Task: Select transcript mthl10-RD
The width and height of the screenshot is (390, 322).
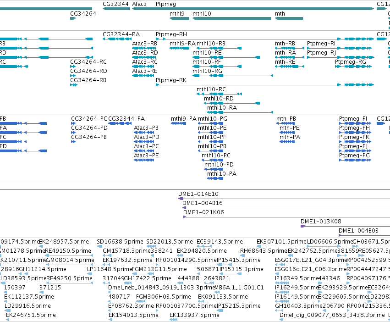Action: pos(219,98)
